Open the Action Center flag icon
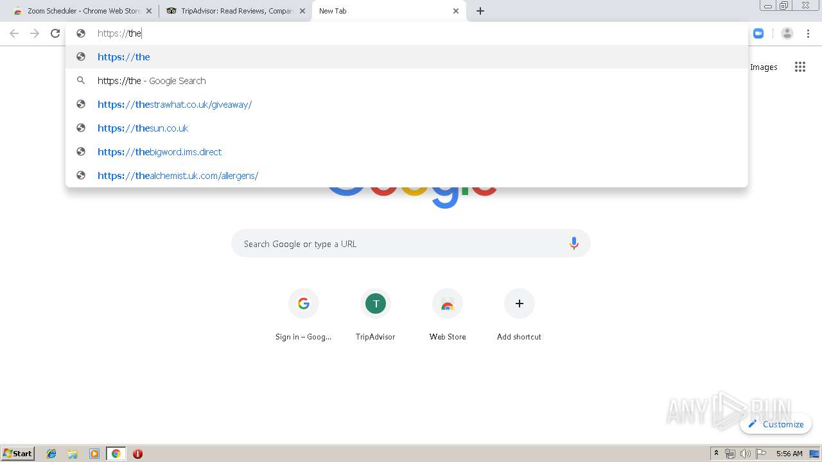The height and width of the screenshot is (462, 822). (761, 454)
